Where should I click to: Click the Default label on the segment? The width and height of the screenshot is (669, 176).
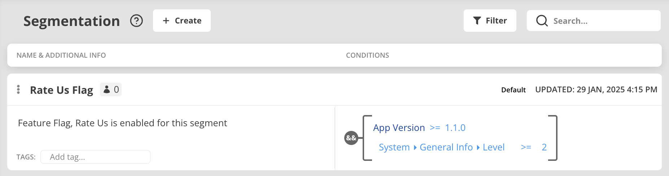[x=513, y=90]
